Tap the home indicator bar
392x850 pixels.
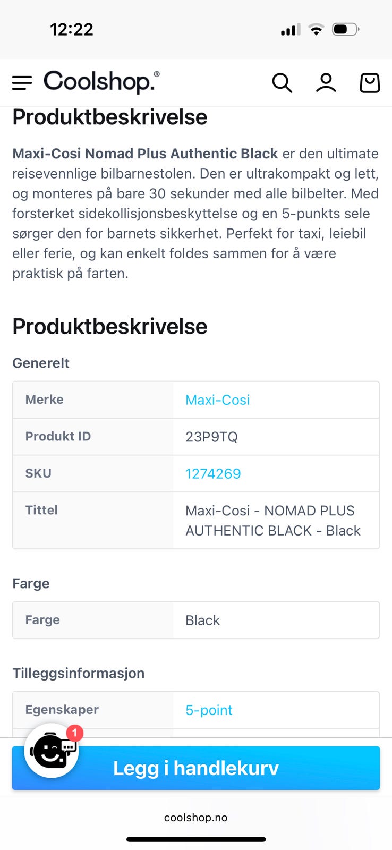coord(196,839)
